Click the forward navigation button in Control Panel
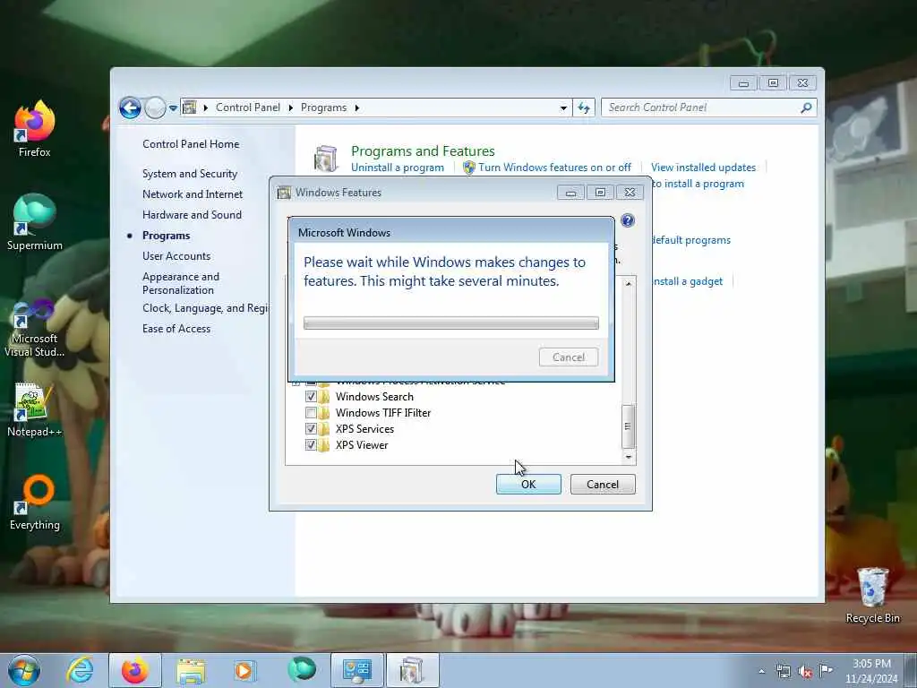 coord(155,107)
